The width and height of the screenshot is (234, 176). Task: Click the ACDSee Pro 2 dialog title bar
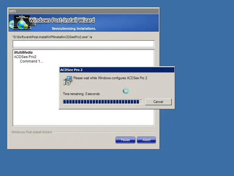point(117,70)
